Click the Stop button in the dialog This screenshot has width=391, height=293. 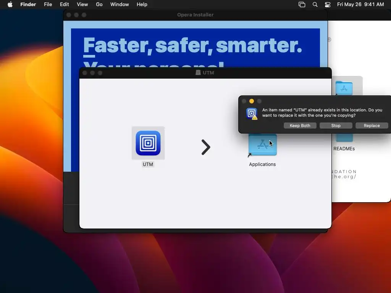(x=336, y=126)
